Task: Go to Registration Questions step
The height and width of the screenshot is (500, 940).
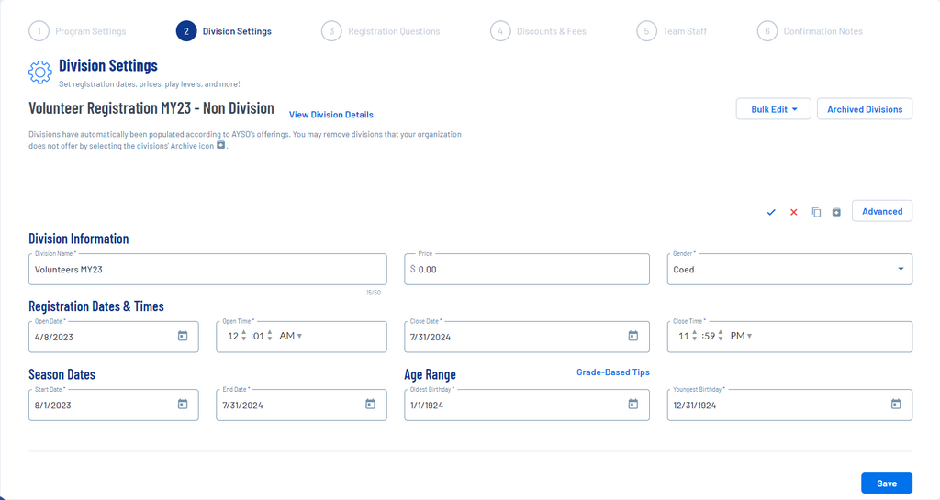Action: (381, 31)
